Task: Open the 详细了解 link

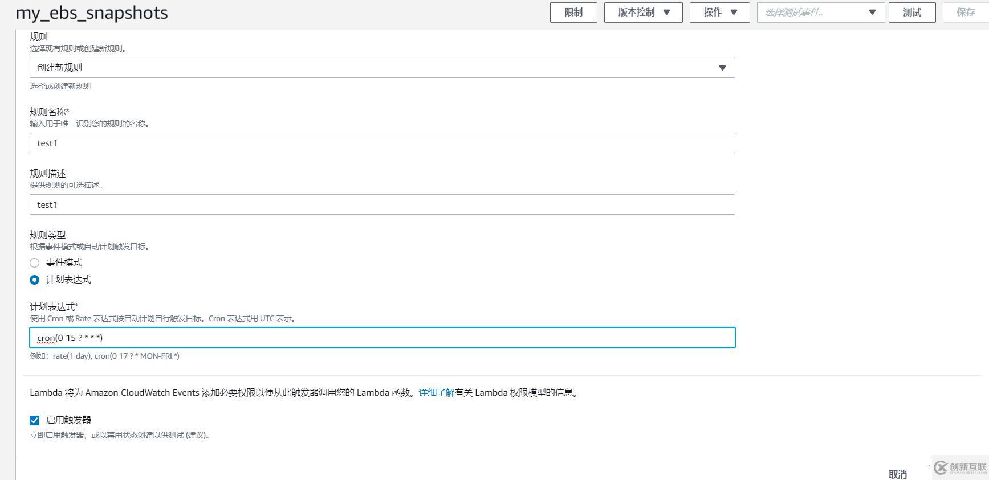Action: [437, 393]
